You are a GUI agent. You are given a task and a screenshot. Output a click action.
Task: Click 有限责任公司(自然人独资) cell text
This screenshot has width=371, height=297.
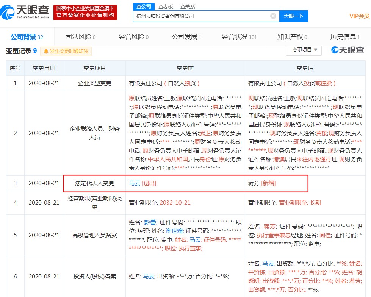click(164, 83)
